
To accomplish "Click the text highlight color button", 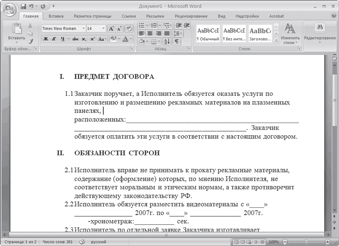I will (x=113, y=39).
